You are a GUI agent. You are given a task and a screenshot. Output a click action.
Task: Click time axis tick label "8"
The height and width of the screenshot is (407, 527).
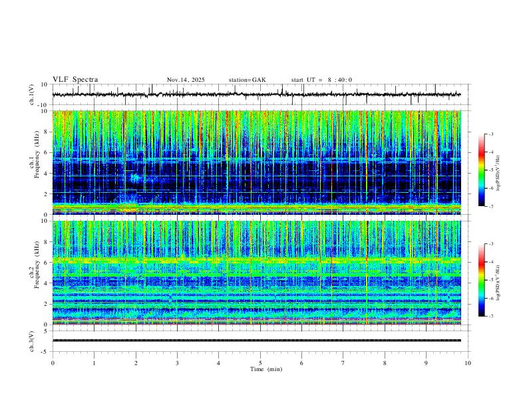click(385, 363)
